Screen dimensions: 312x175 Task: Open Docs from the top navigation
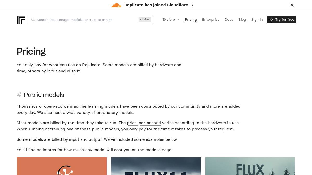(x=229, y=20)
